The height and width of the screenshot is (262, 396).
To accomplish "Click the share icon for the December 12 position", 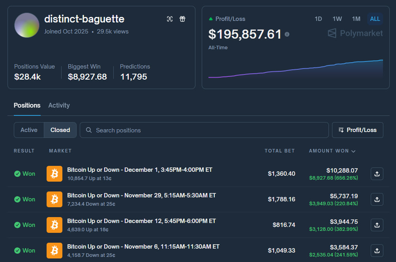I will click(377, 225).
